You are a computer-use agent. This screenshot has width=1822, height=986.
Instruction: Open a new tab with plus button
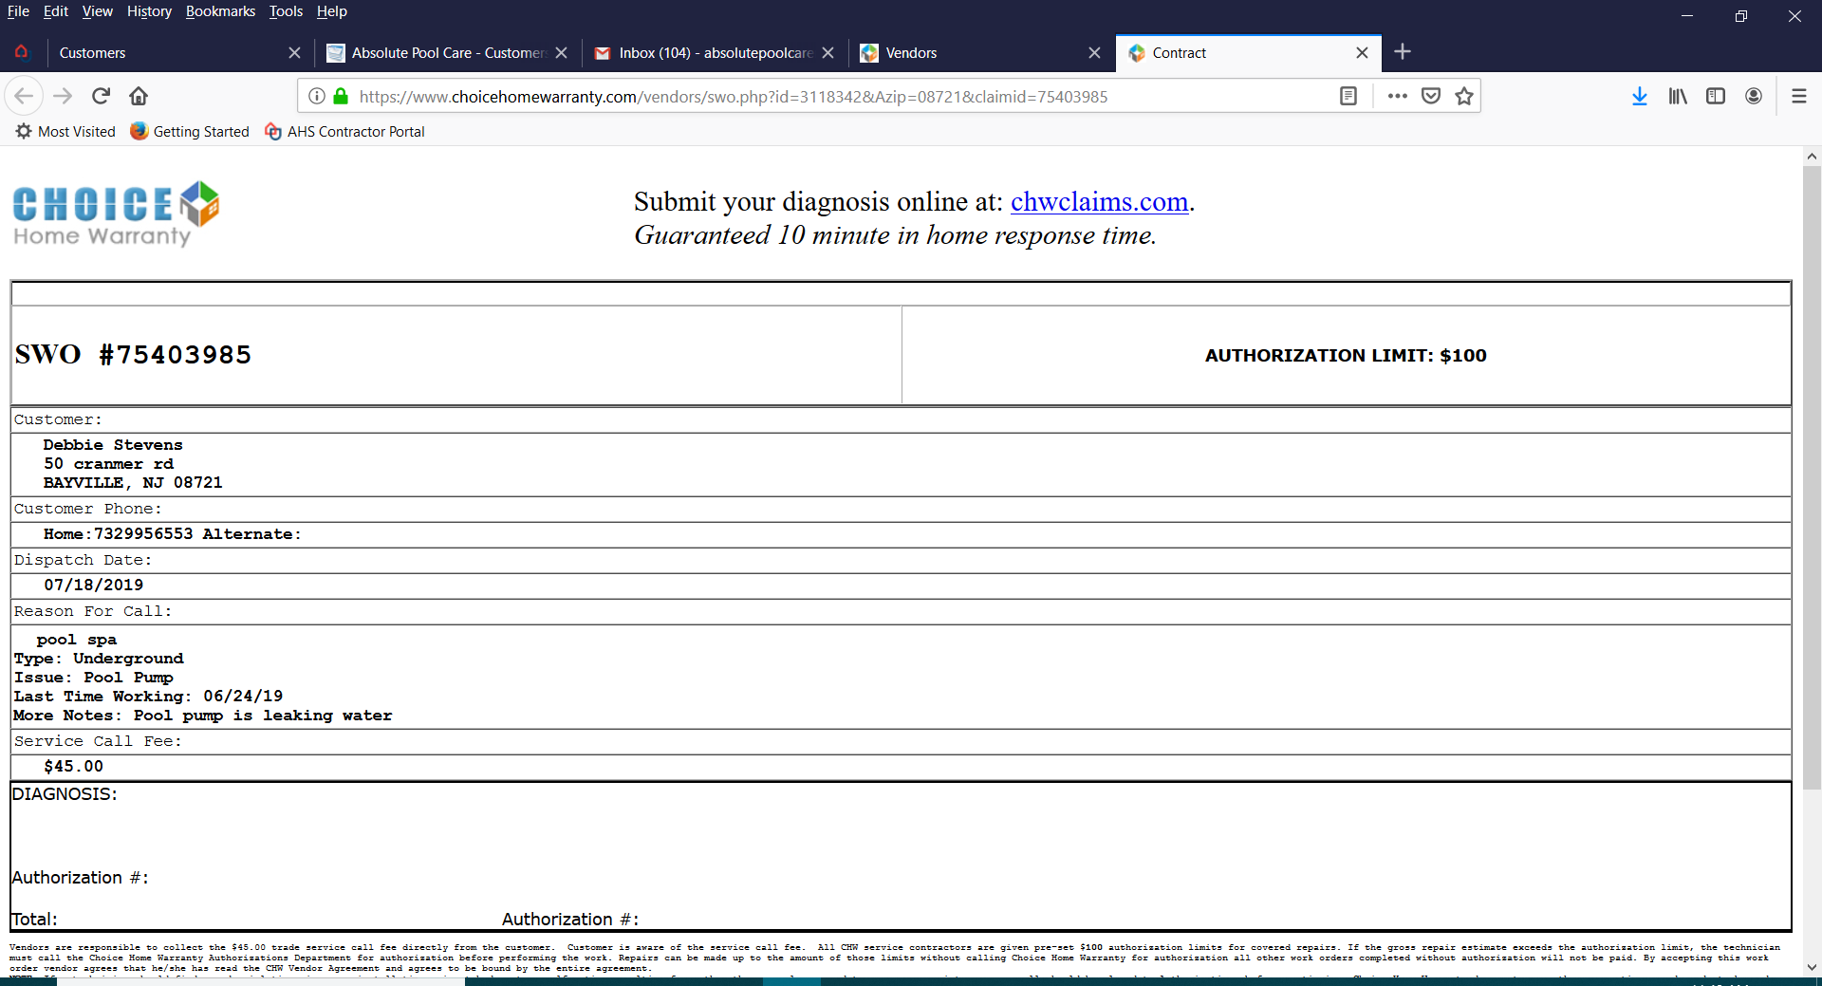pos(1403,52)
